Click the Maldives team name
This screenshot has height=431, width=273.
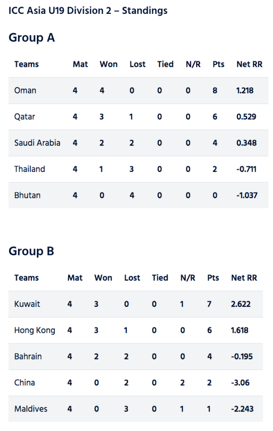point(31,409)
